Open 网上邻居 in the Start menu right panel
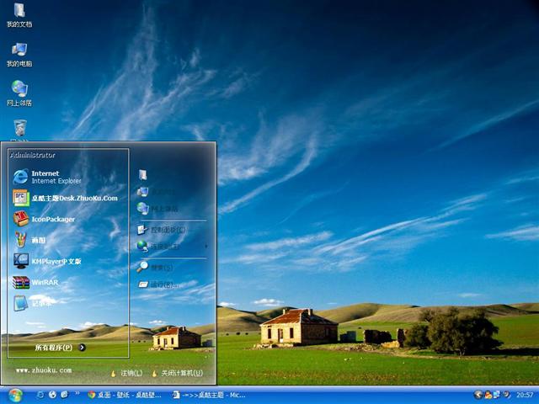Viewport: 539px width, 404px height. [x=157, y=209]
